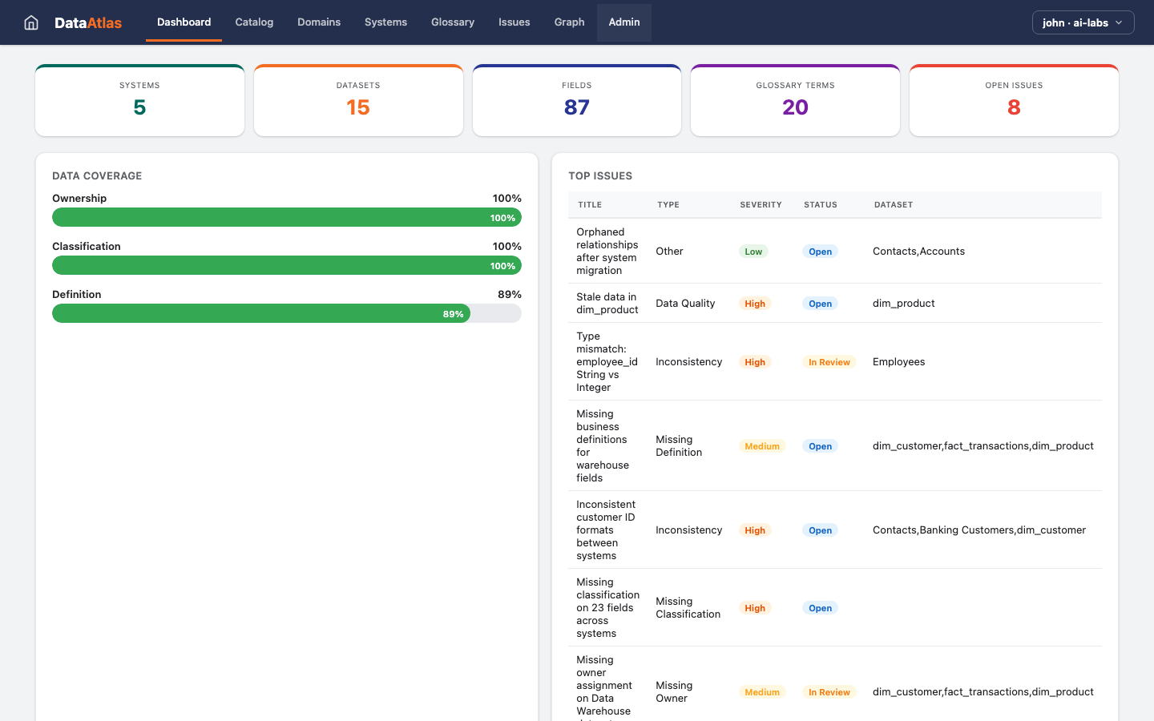Switch to the Catalog tab
Image resolution: width=1154 pixels, height=721 pixels.
[254, 22]
